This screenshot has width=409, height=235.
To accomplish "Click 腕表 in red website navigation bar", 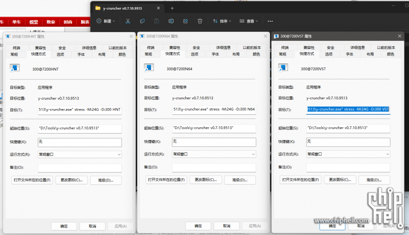I will pyautogui.click(x=85, y=22).
